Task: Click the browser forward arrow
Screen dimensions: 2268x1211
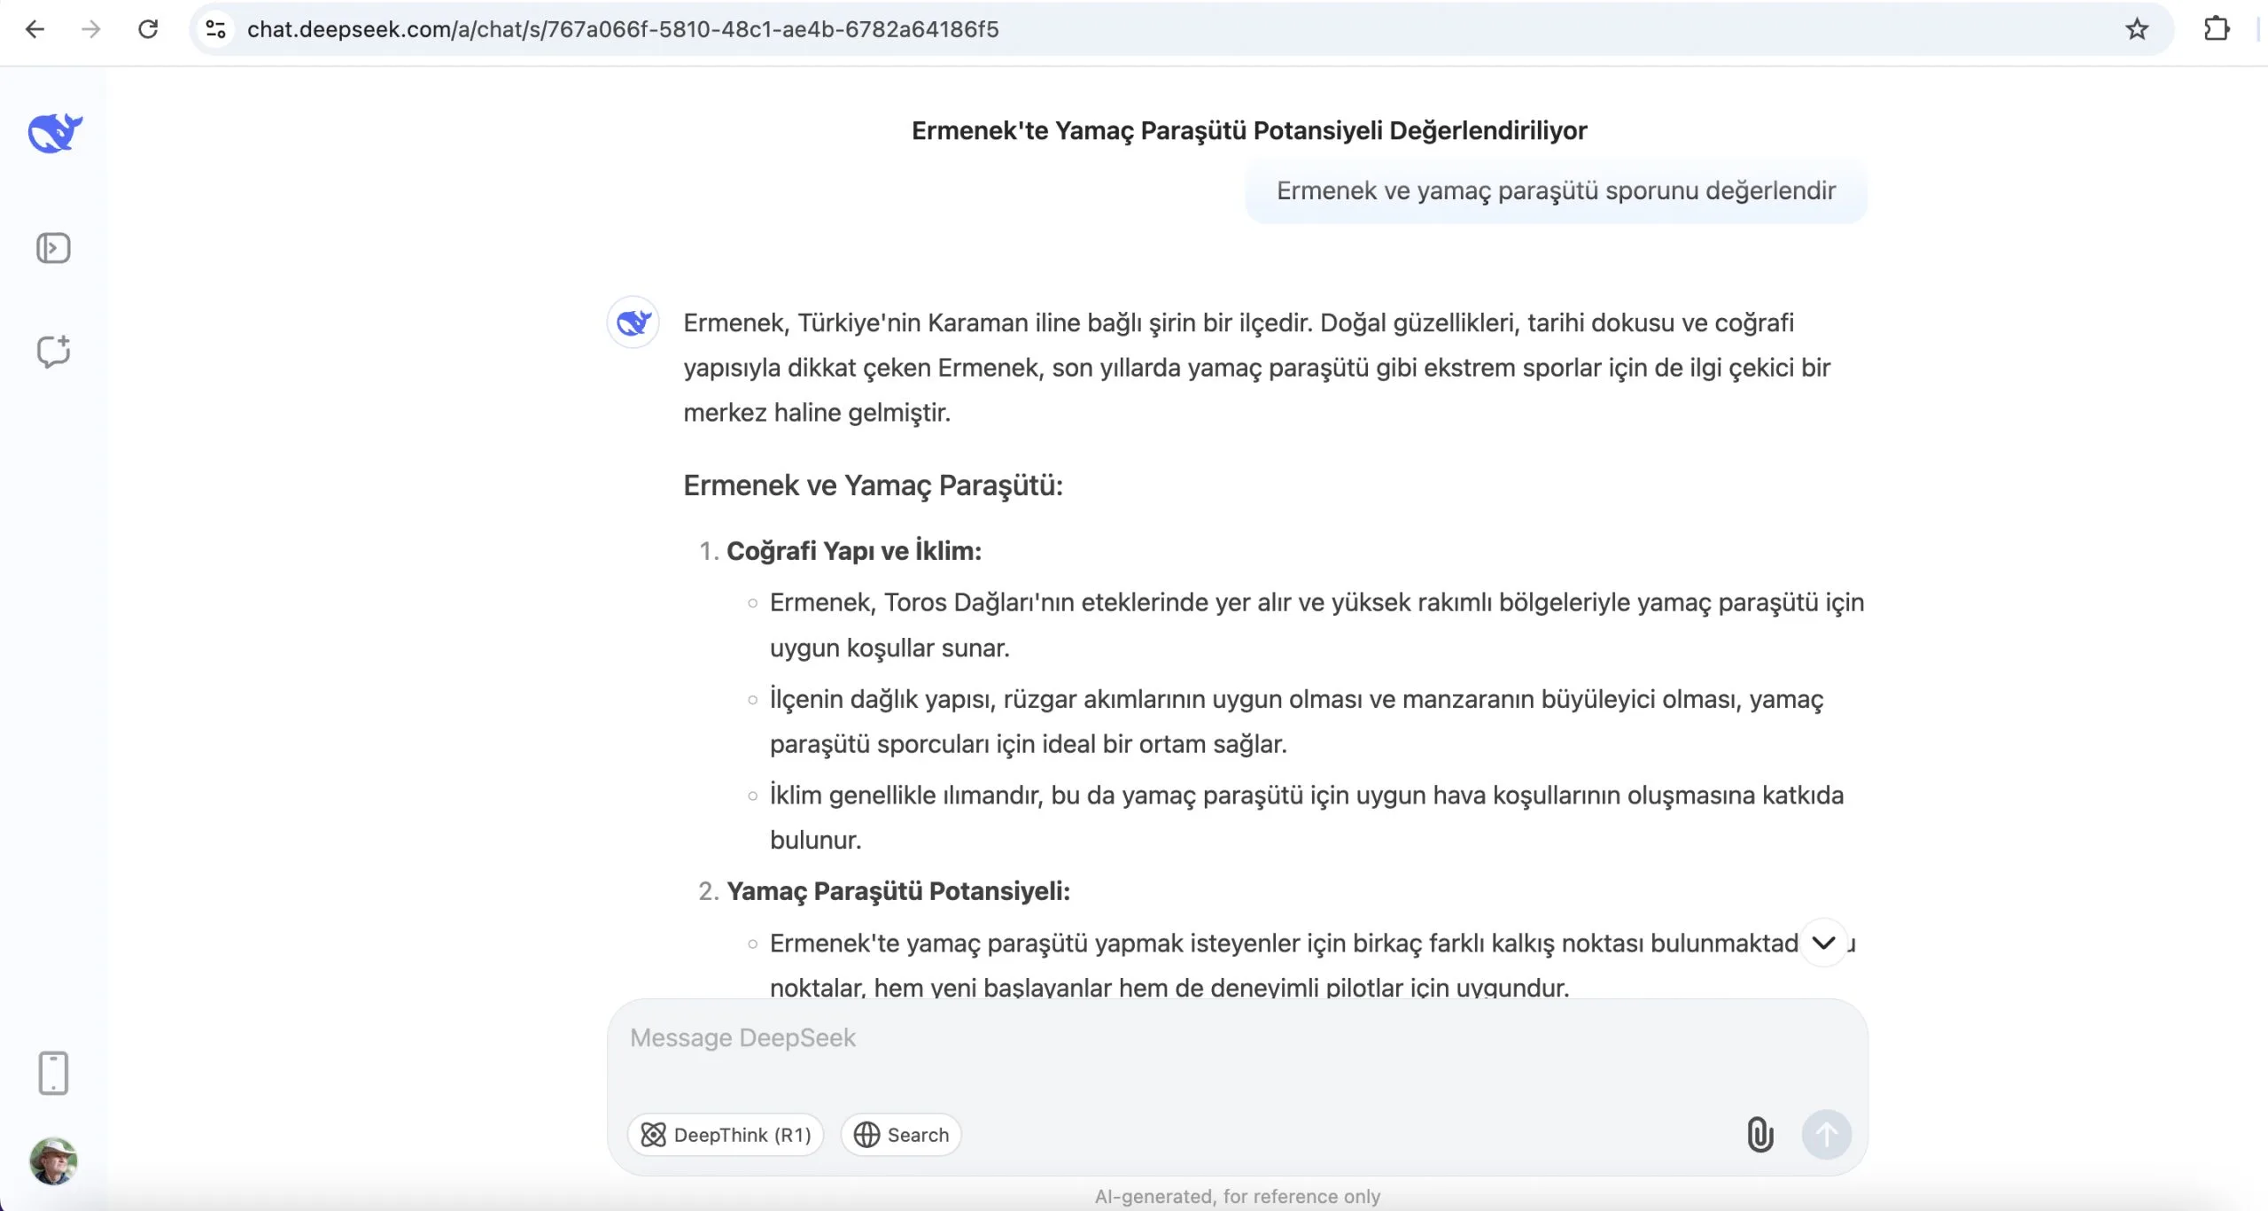Action: [x=90, y=29]
